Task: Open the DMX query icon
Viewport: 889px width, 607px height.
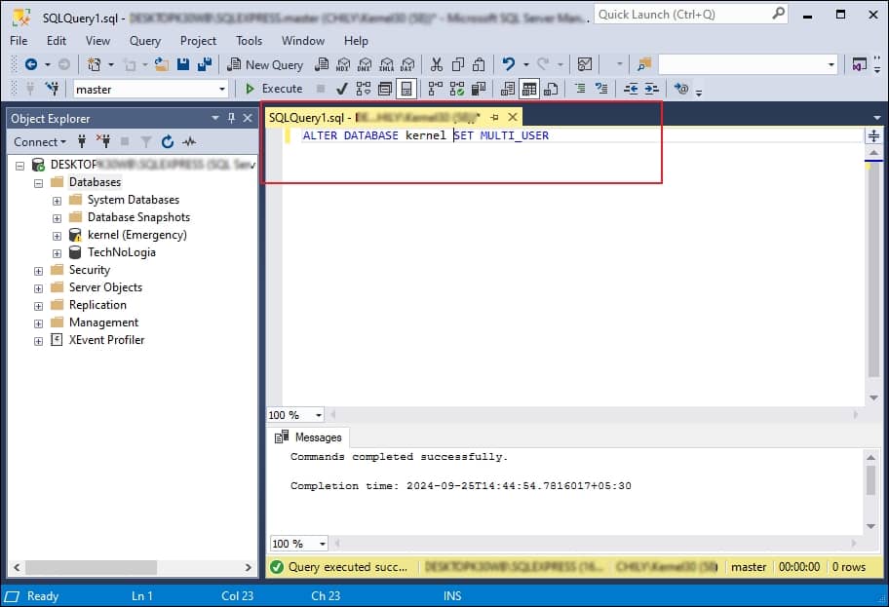Action: 365,64
